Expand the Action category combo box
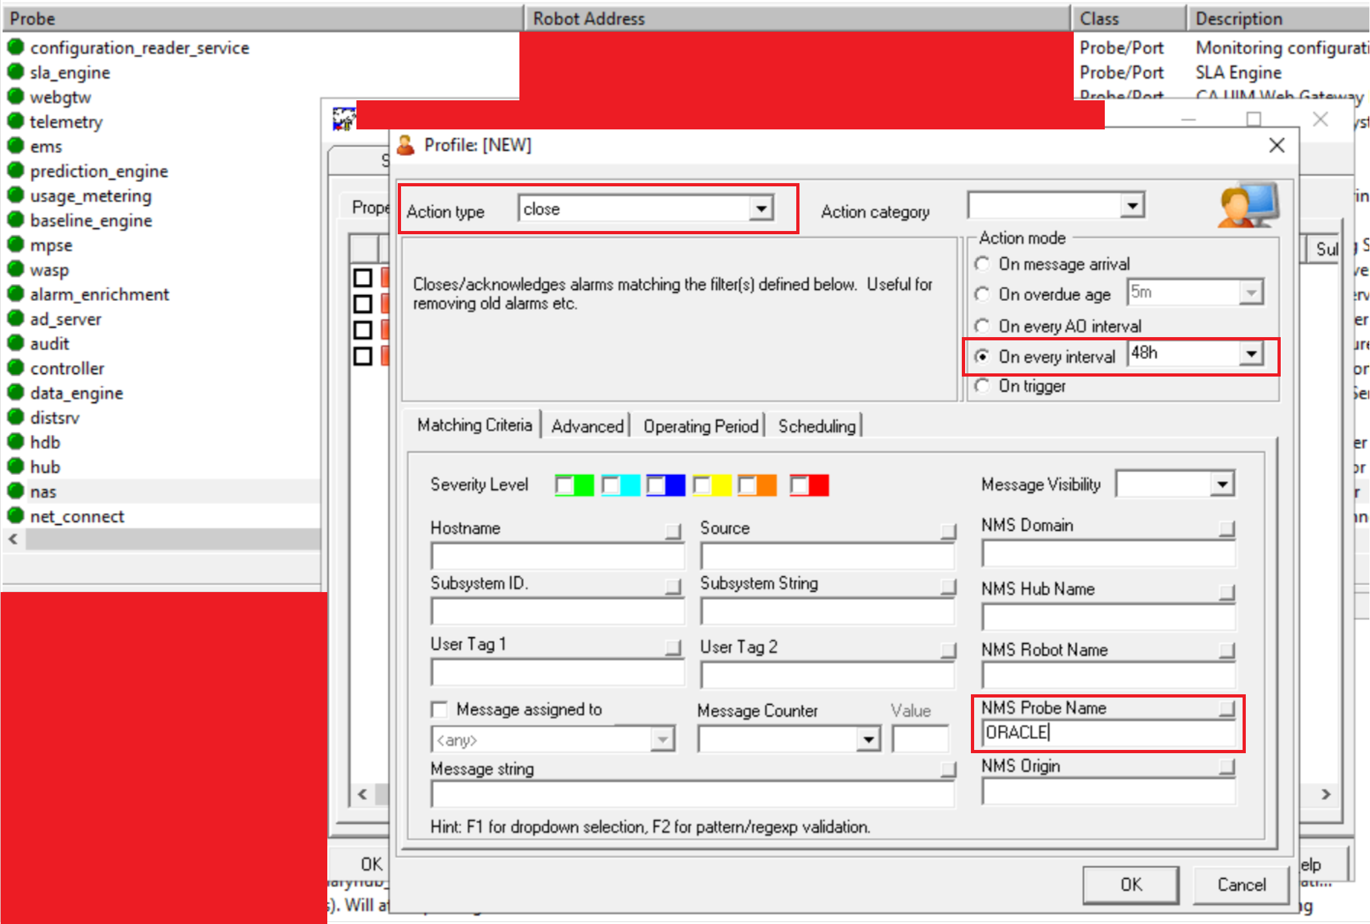1370x924 pixels. 1131,206
